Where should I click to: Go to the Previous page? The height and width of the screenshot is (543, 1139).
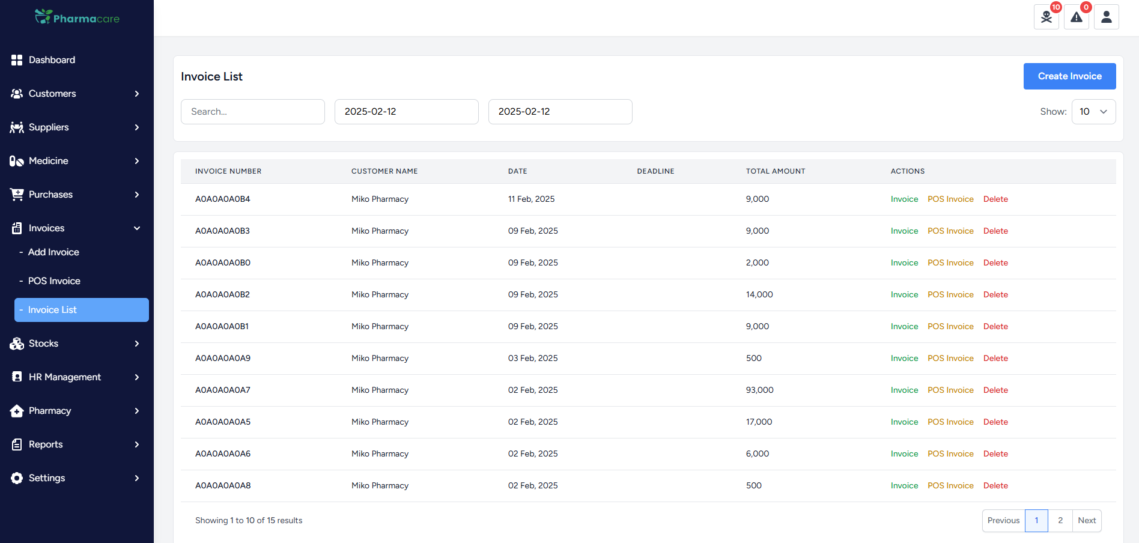[1003, 521]
